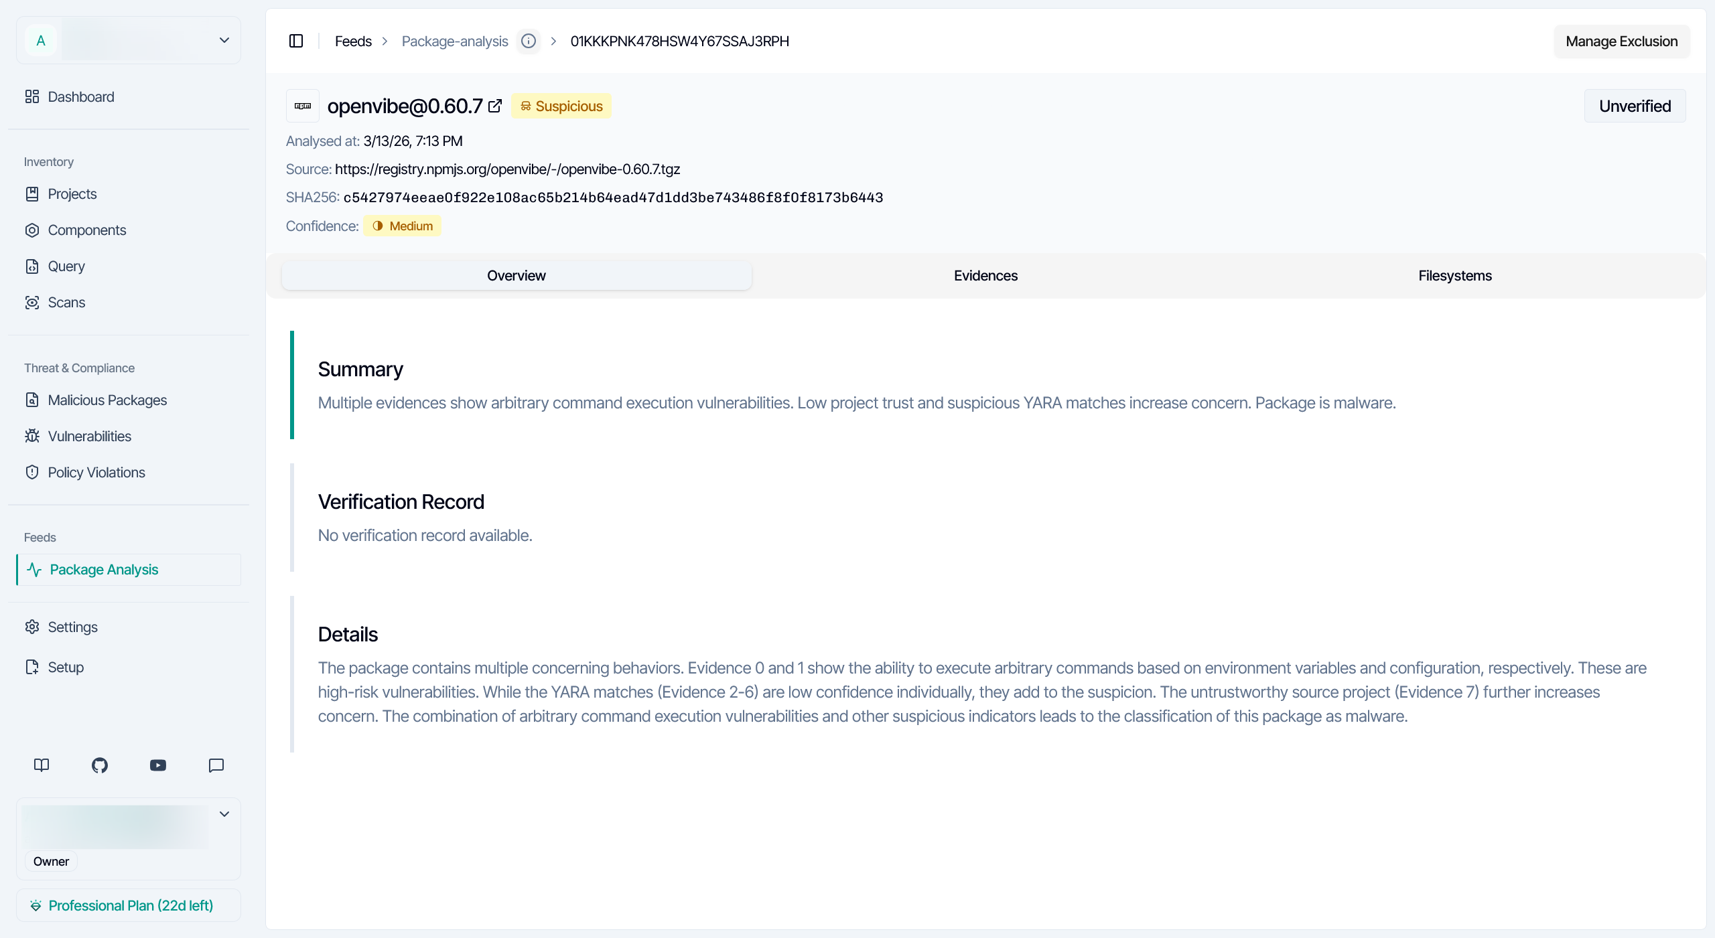Open the Query page
Viewport: 1715px width, 938px height.
coord(66,266)
